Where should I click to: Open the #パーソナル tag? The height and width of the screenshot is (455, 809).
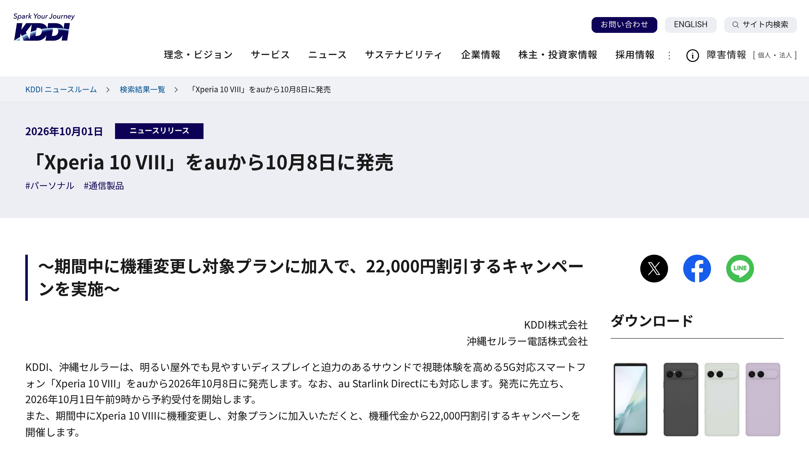click(50, 185)
